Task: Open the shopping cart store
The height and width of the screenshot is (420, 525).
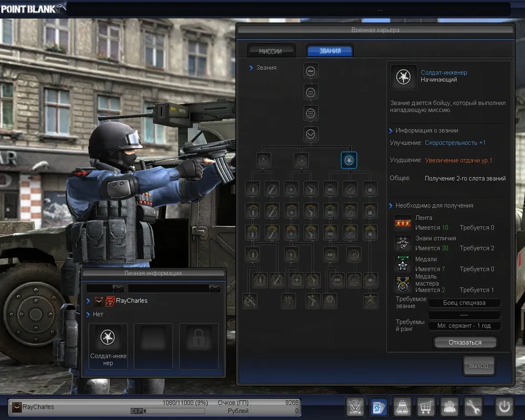Action: click(x=426, y=406)
